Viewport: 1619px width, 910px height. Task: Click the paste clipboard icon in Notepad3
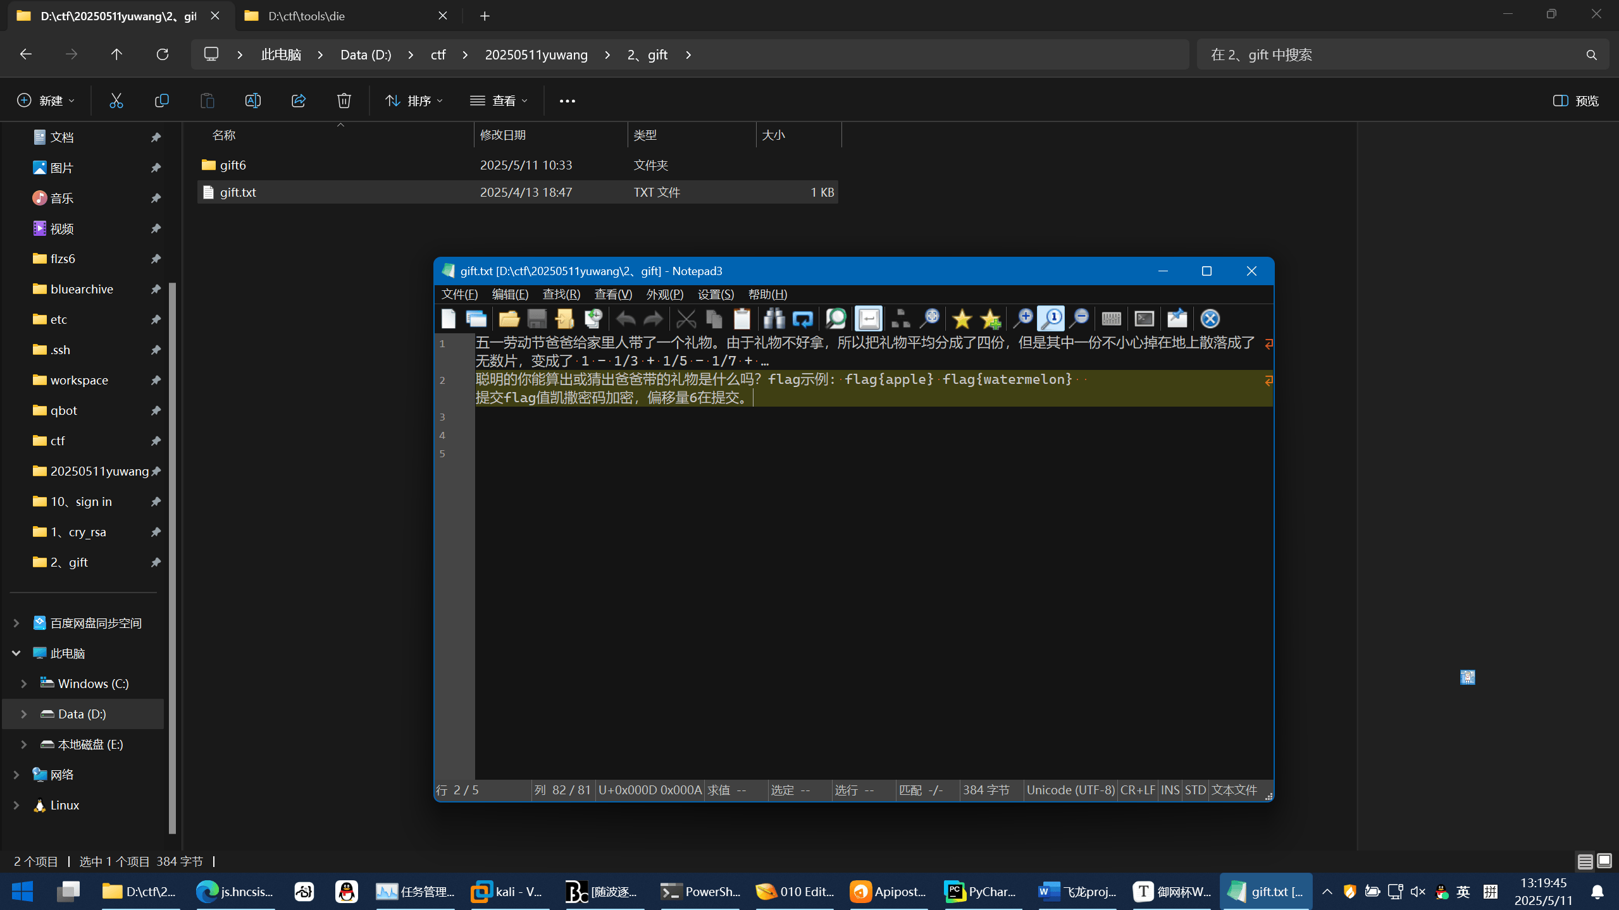(741, 319)
